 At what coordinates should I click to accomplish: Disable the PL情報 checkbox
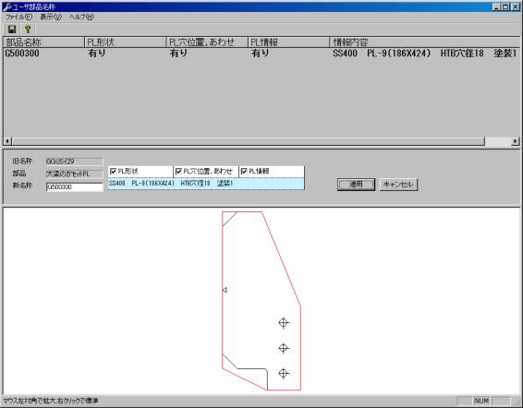(244, 172)
